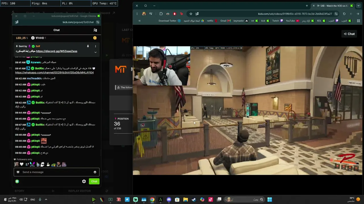Open Chrome three-dot menu
Screen dimensions: 364x204
[x=137, y=14]
